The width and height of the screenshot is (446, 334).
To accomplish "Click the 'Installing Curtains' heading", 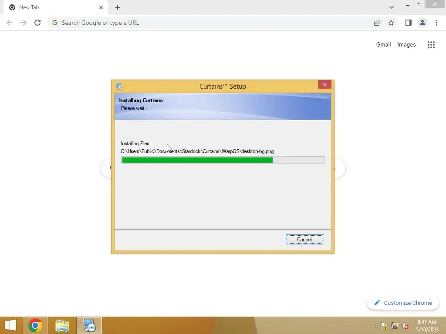I will pyautogui.click(x=141, y=100).
